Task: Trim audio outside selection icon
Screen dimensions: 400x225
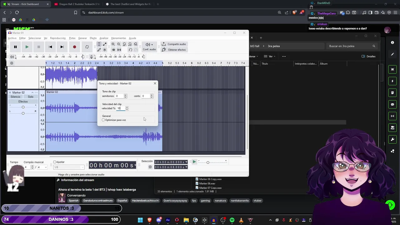Action: pos(113,50)
